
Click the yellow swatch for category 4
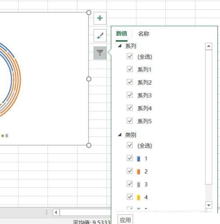139,198
